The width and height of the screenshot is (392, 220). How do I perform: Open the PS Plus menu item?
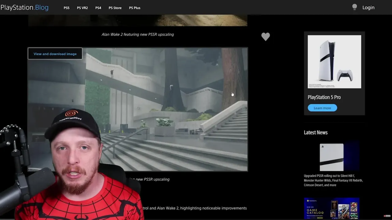pyautogui.click(x=135, y=8)
